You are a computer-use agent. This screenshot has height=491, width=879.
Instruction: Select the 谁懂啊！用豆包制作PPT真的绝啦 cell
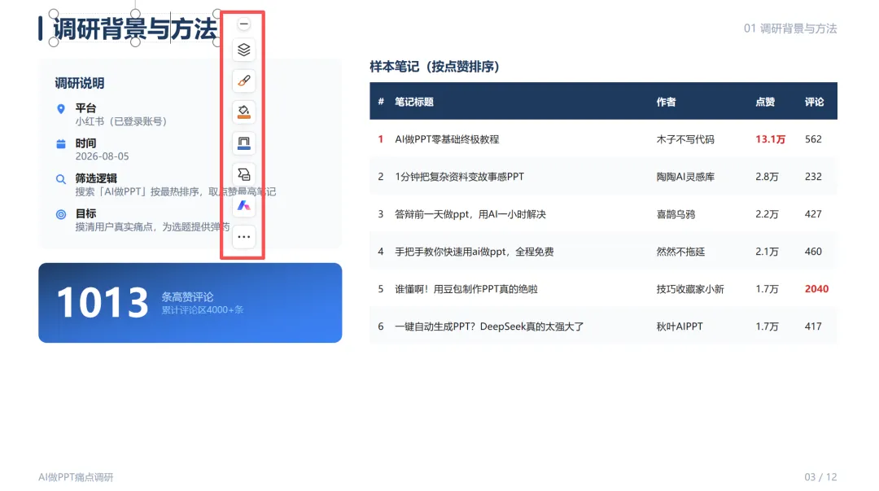pyautogui.click(x=466, y=289)
